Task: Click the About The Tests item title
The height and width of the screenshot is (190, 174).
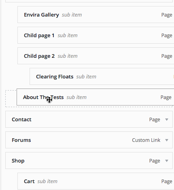Action: coord(43,97)
